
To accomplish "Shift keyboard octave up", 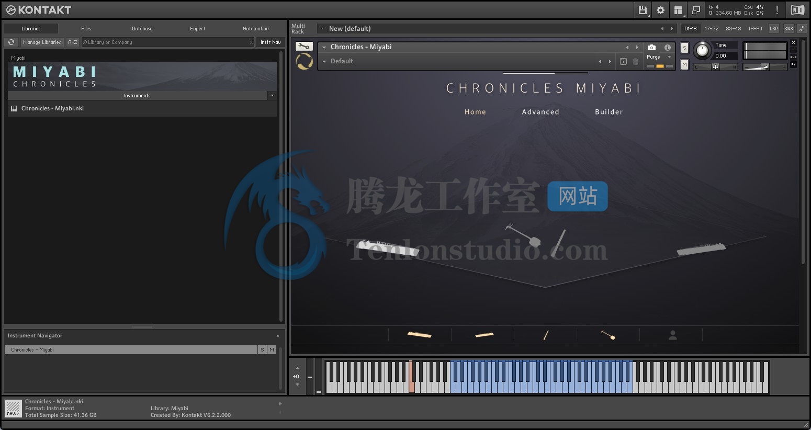I will click(x=297, y=368).
